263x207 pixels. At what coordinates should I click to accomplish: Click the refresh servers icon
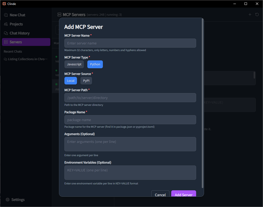(257, 15)
